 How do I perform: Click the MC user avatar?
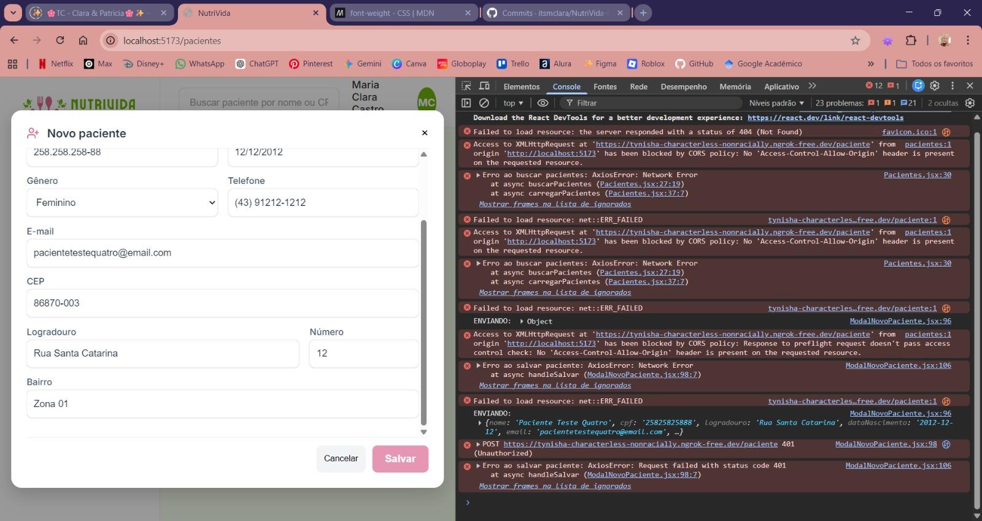point(427,102)
